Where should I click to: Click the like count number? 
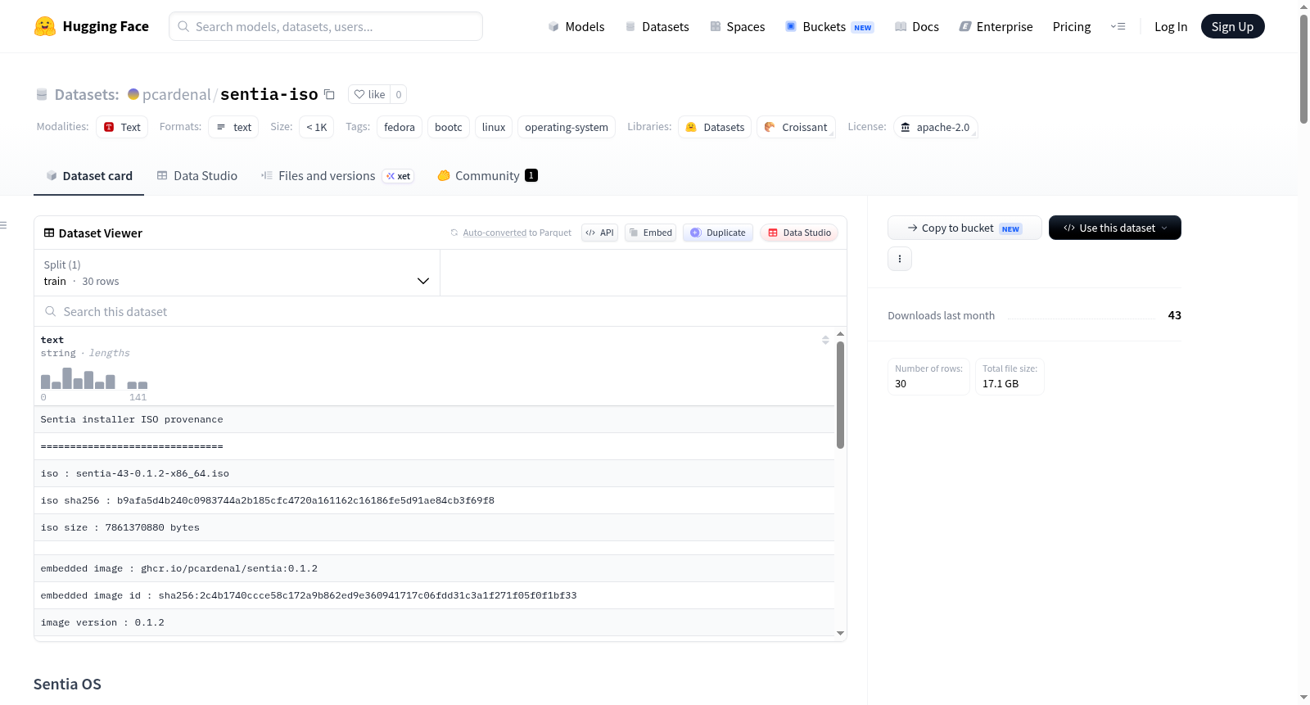(399, 94)
